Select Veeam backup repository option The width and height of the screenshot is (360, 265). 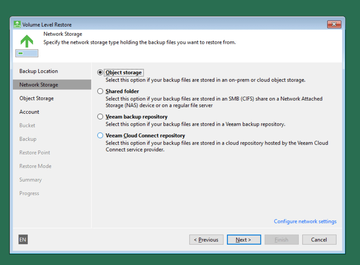(x=100, y=117)
